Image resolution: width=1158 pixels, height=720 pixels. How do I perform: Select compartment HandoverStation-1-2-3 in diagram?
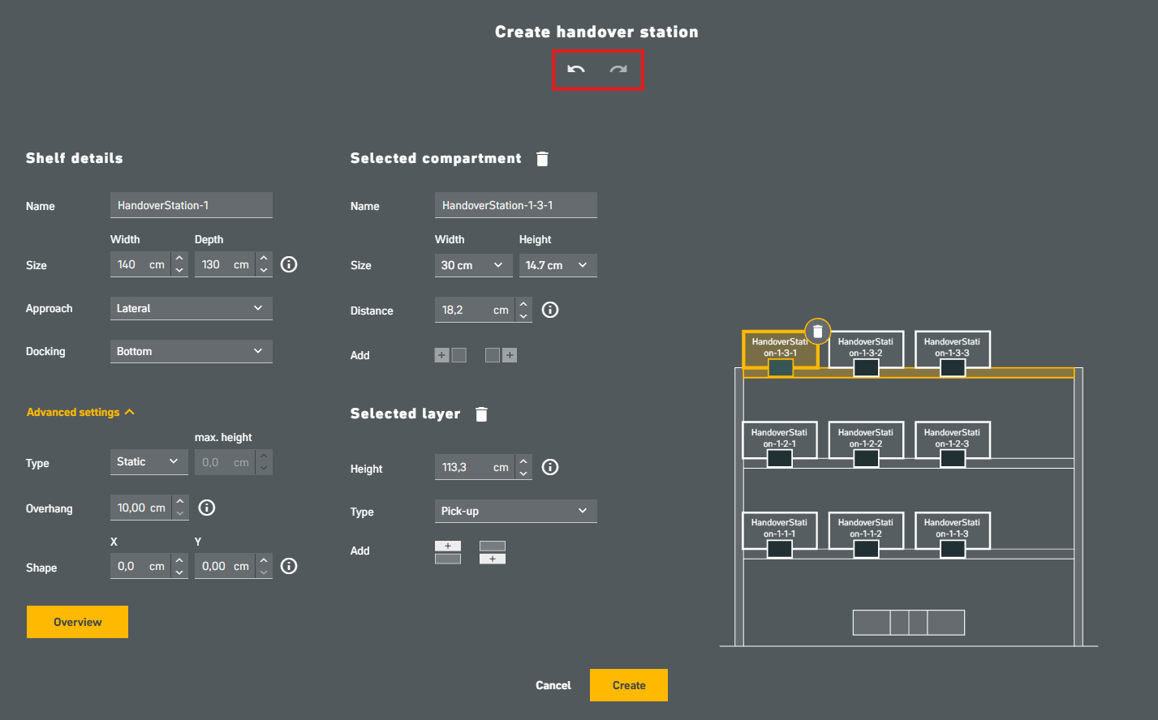952,440
